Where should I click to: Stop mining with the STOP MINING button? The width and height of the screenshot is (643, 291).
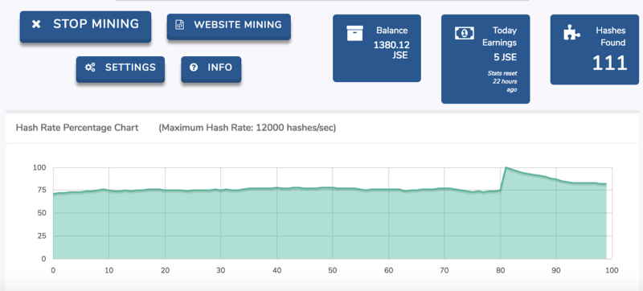(x=85, y=27)
